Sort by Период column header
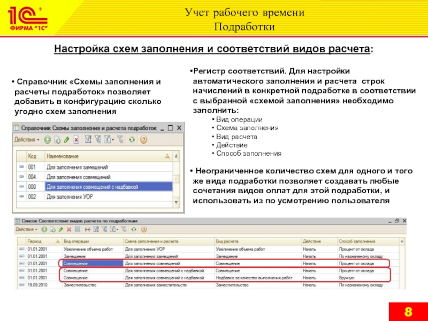The width and height of the screenshot is (428, 321). point(43,241)
